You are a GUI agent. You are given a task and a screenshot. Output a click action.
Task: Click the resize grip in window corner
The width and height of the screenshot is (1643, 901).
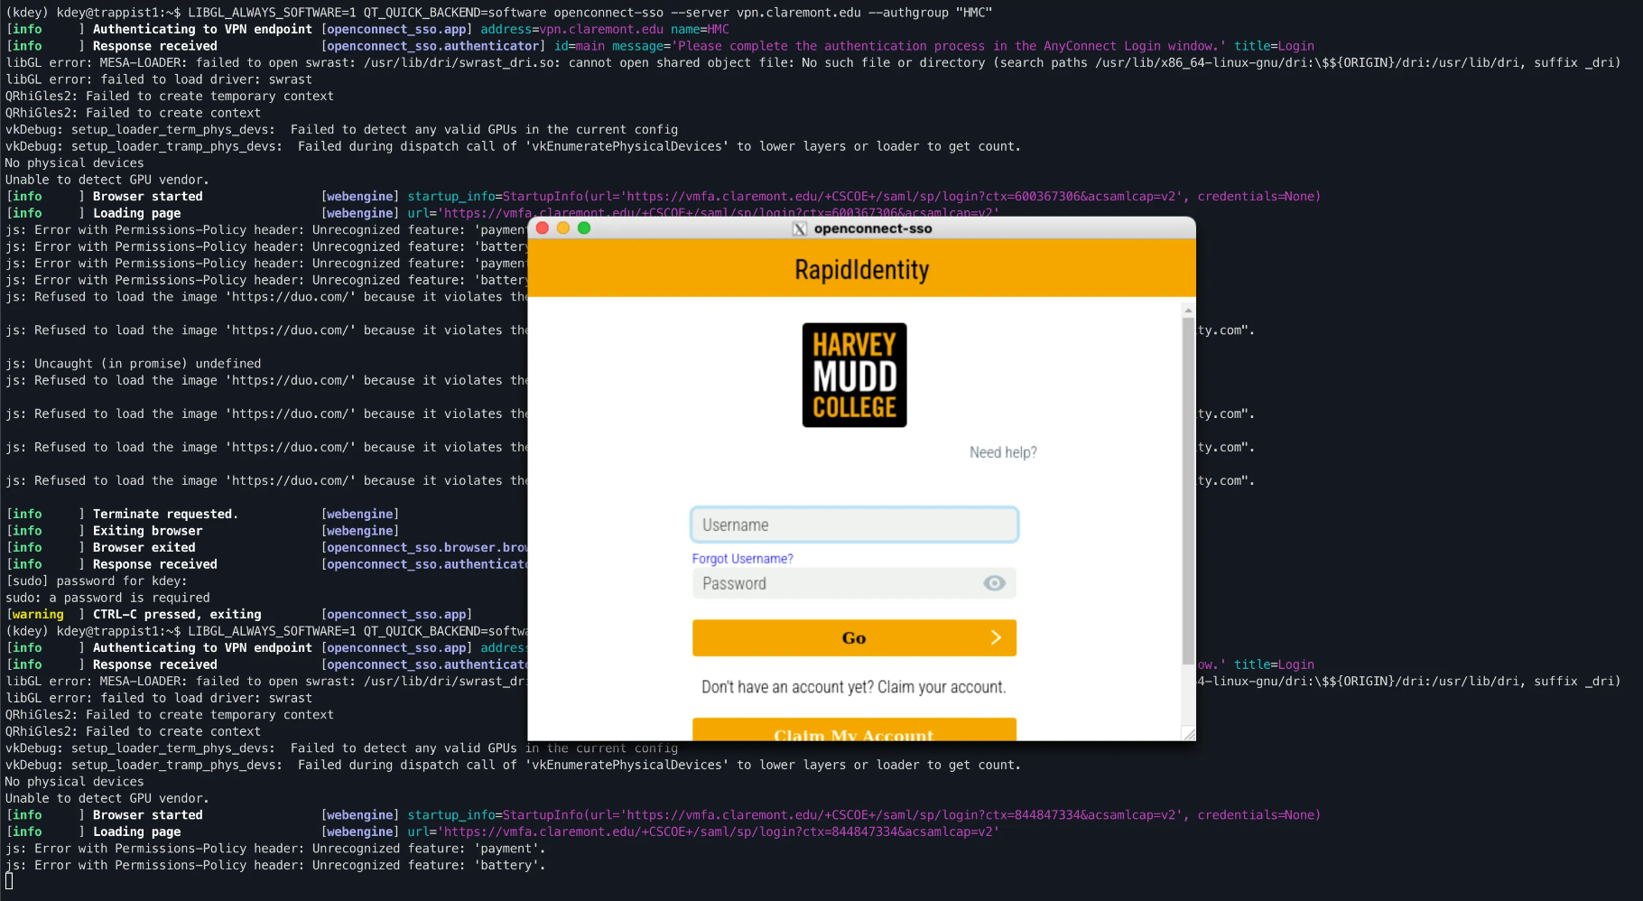tap(1189, 734)
